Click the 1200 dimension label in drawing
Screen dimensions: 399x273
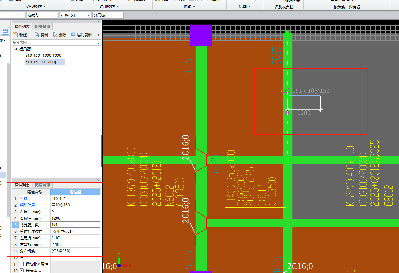(304, 113)
